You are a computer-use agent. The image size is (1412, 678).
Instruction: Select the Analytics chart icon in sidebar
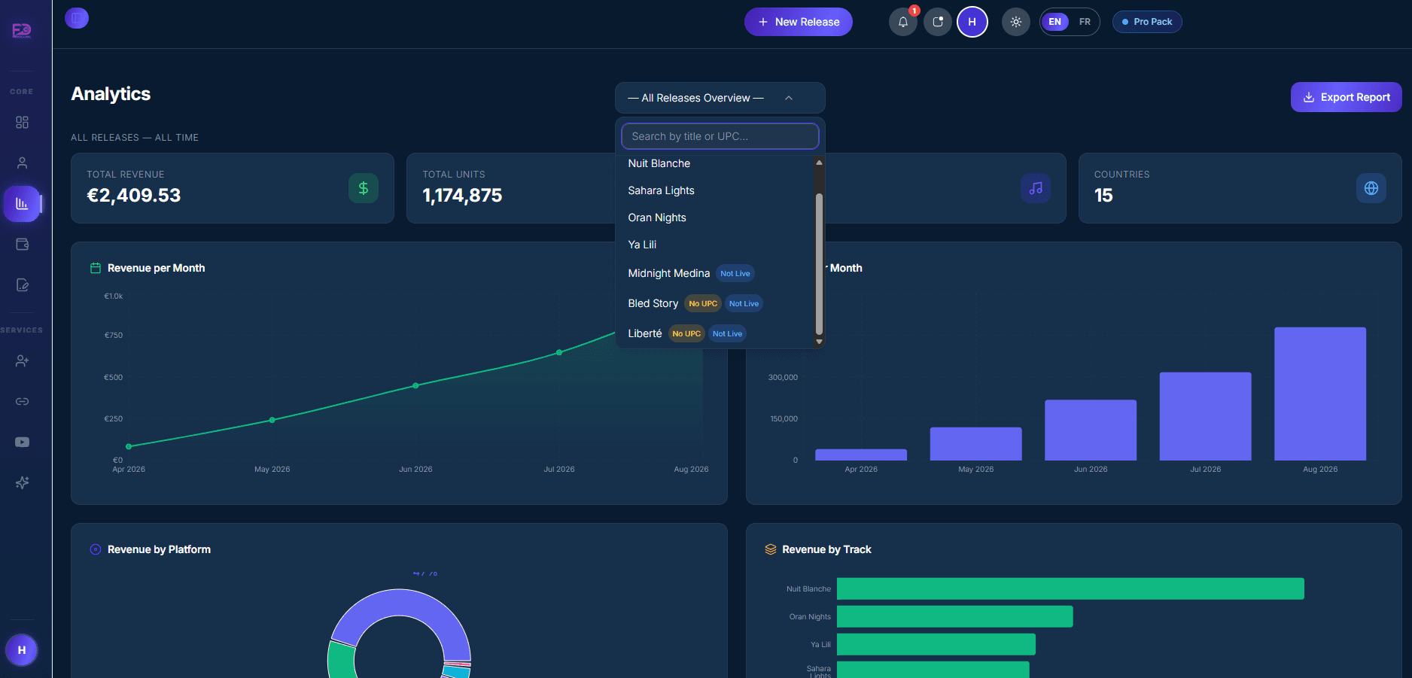pyautogui.click(x=22, y=204)
